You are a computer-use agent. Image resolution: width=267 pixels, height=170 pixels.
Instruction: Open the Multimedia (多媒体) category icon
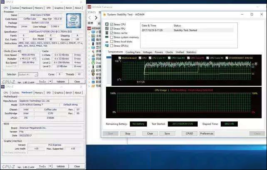coord(93,51)
